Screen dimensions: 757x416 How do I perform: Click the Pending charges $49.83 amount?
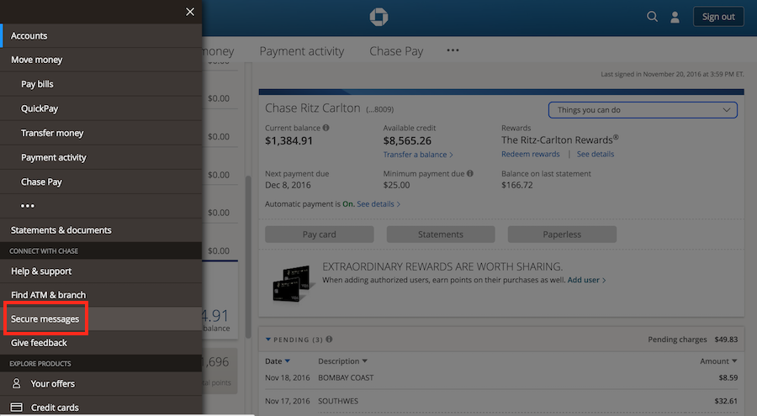click(x=726, y=340)
